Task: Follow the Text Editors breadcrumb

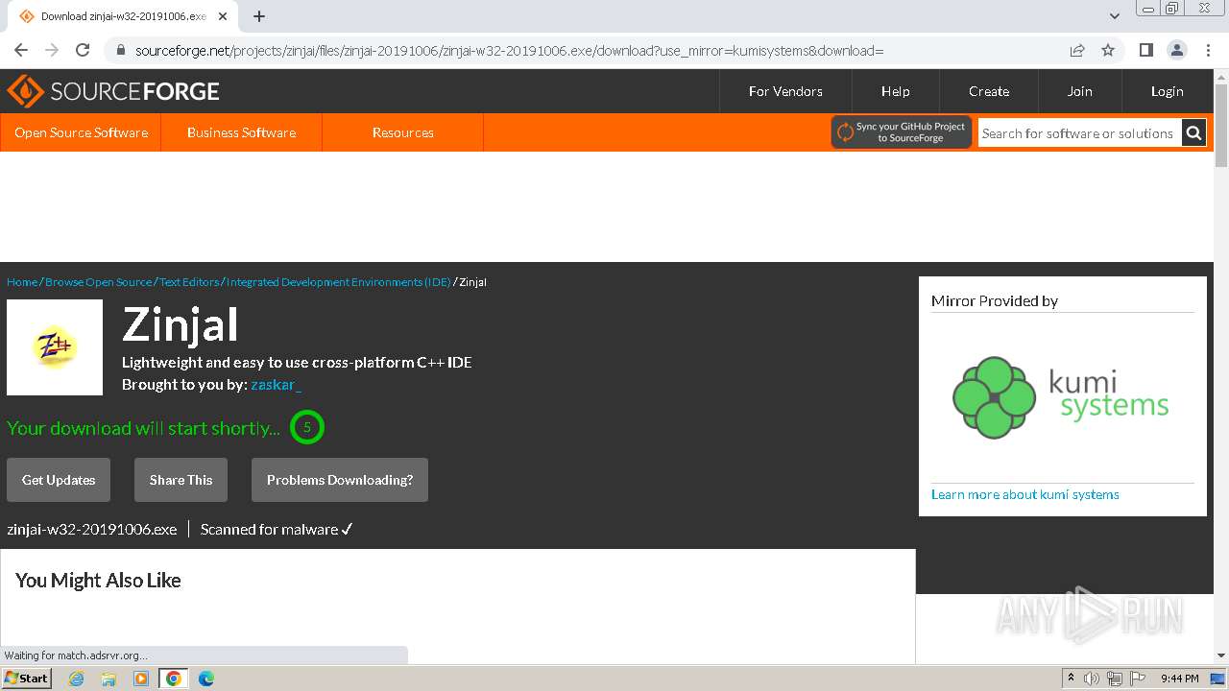Action: coord(189,282)
